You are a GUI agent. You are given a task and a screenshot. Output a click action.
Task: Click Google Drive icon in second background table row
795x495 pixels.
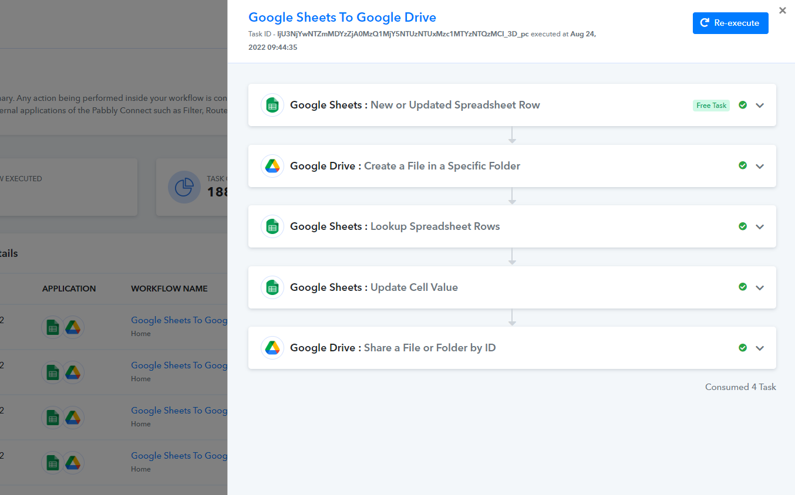click(73, 372)
